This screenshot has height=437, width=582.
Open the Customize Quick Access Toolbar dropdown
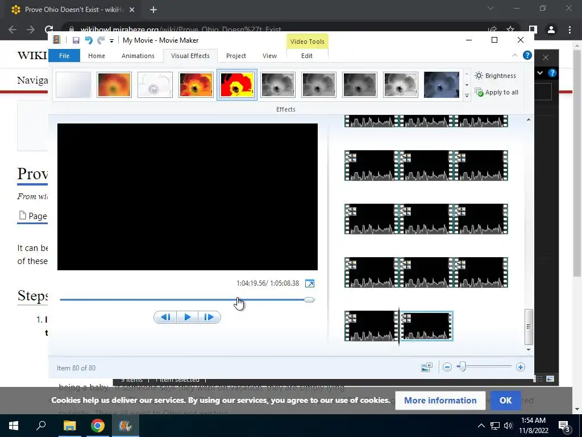(111, 41)
